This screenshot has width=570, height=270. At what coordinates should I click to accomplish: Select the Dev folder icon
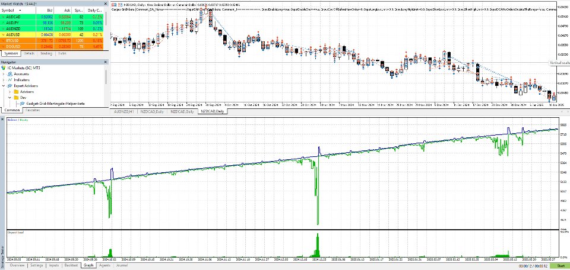click(16, 98)
